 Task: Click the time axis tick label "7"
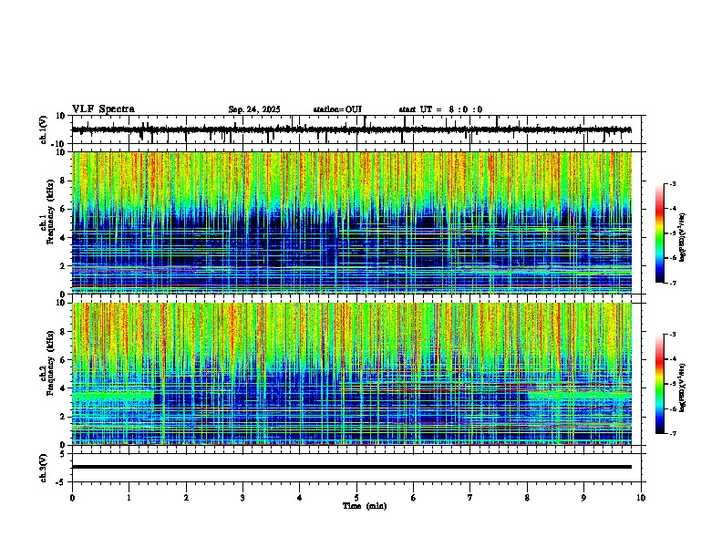pyautogui.click(x=470, y=498)
